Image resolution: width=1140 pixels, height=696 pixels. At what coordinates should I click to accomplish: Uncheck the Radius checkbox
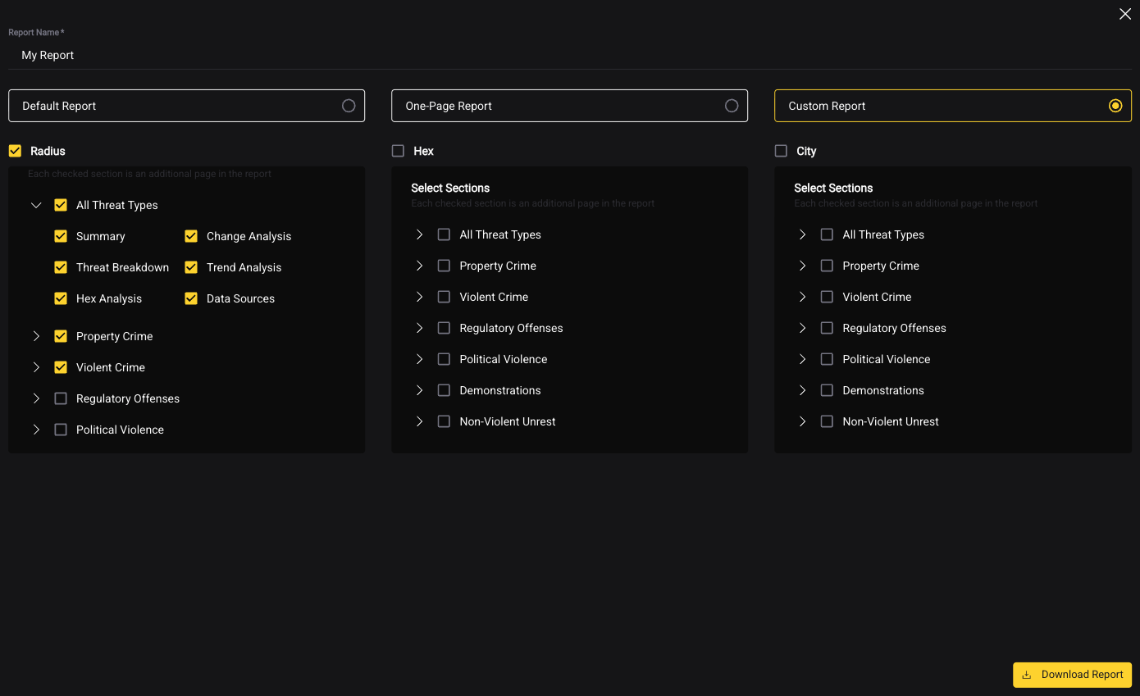click(15, 151)
